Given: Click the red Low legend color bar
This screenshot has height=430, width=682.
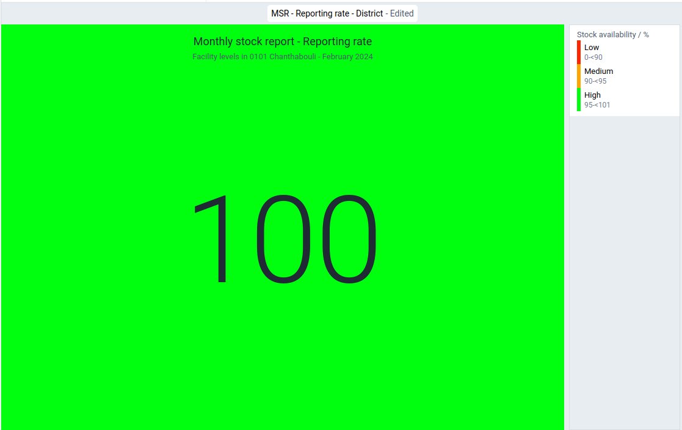Looking at the screenshot, I should coord(578,53).
